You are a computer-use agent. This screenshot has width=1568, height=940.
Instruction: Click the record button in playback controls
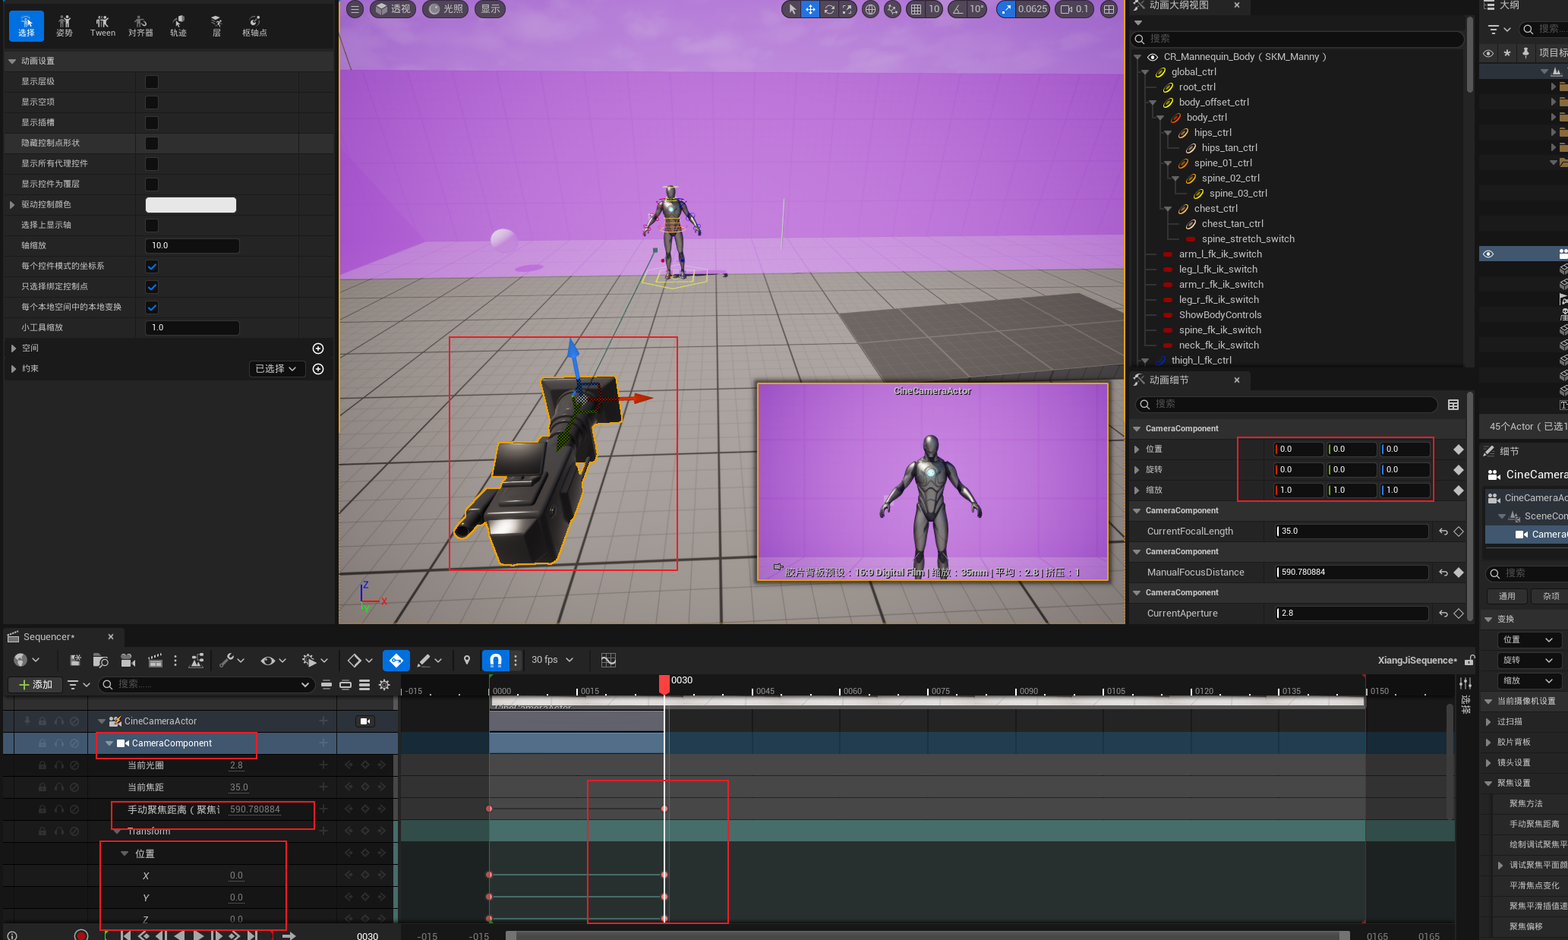click(80, 935)
